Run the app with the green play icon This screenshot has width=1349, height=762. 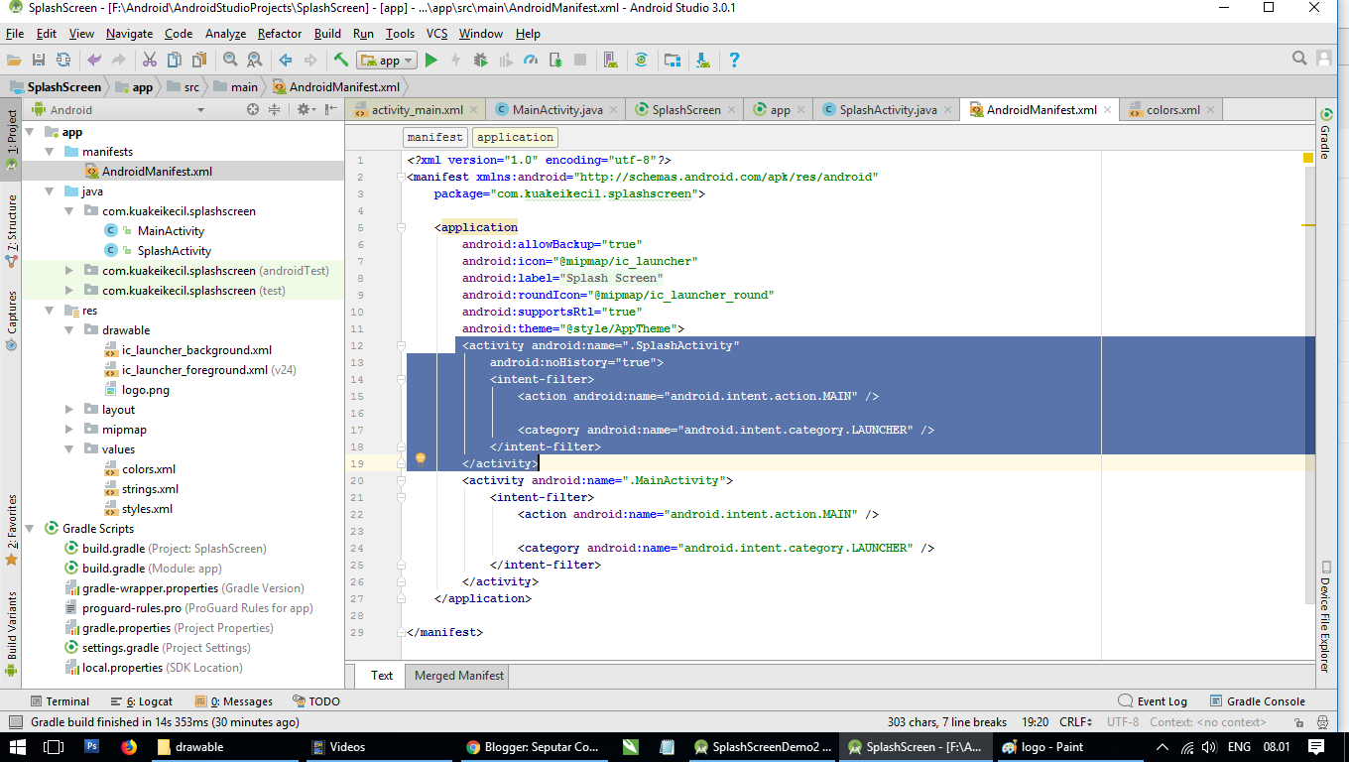coord(431,60)
